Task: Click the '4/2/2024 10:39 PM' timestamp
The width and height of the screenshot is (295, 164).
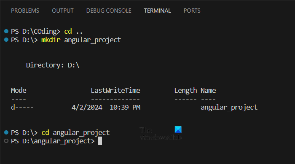Action: point(106,108)
